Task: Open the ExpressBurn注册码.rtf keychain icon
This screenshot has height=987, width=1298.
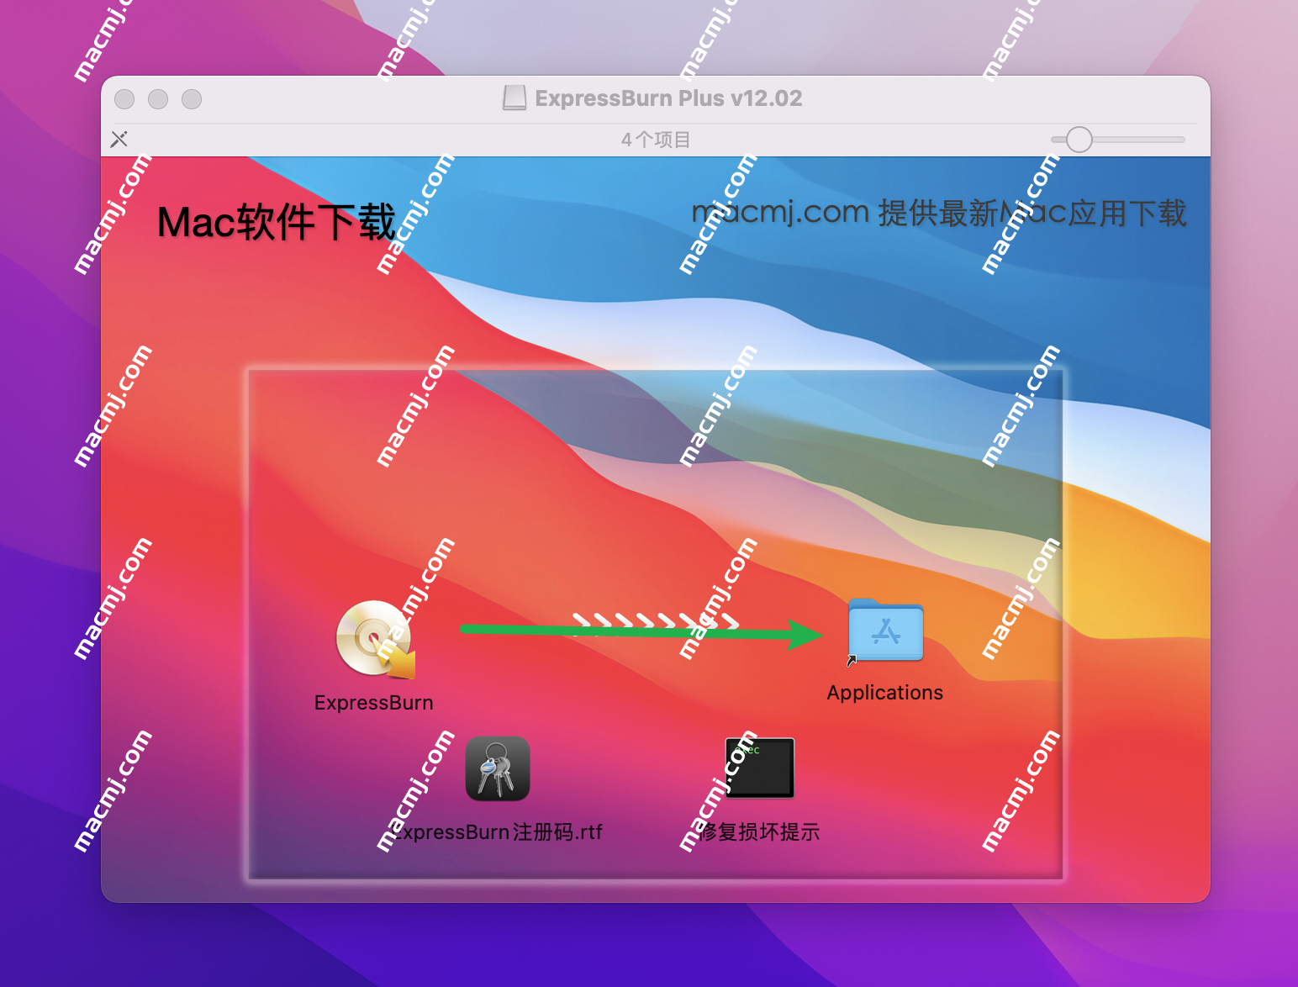Action: tap(498, 768)
